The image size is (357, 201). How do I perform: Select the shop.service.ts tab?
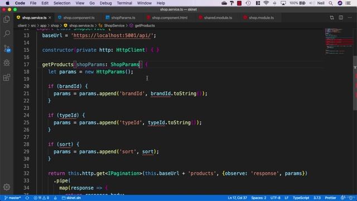point(34,17)
